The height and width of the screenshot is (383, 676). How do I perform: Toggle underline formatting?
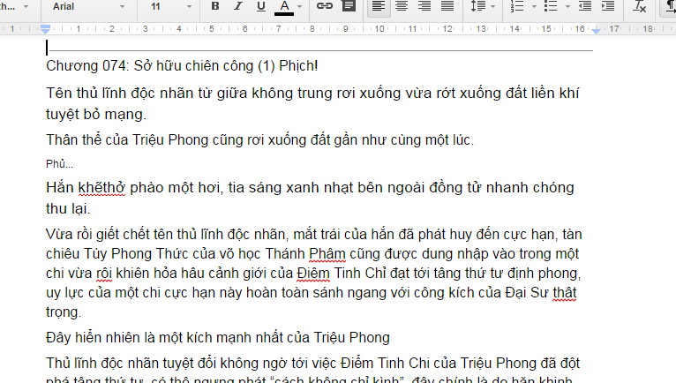260,7
